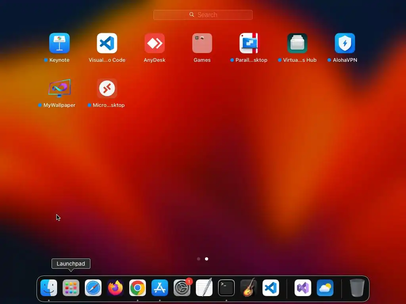Open System Settings with badge in Dock

[182, 288]
